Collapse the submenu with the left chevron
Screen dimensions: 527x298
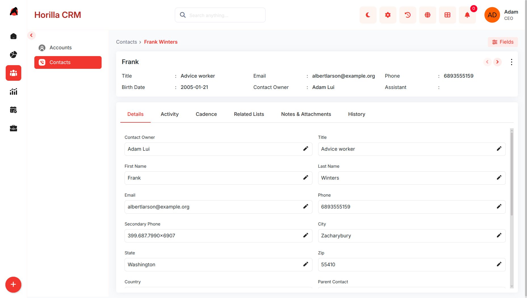(x=32, y=35)
